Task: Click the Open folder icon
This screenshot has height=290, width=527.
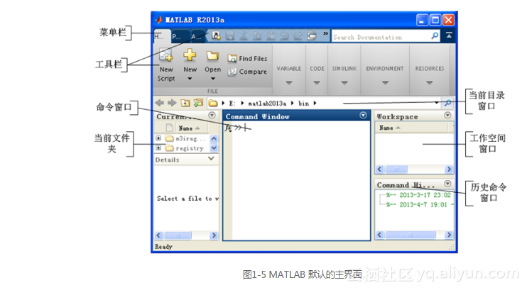Action: (x=212, y=55)
